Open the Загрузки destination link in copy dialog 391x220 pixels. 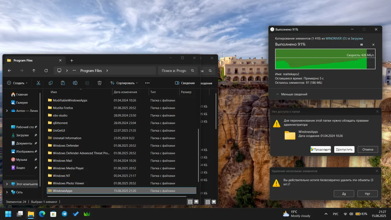(x=357, y=38)
